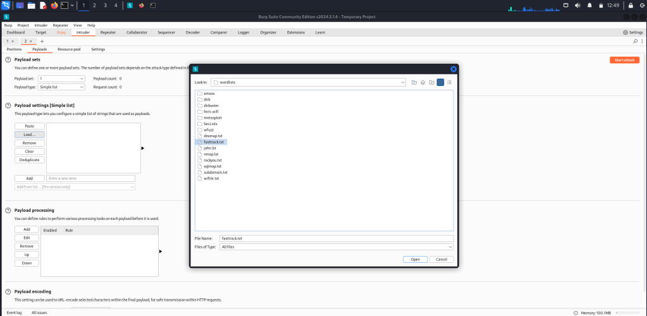The height and width of the screenshot is (316, 647).
Task: Click the search magnifier icon
Action: pyautogui.click(x=634, y=41)
